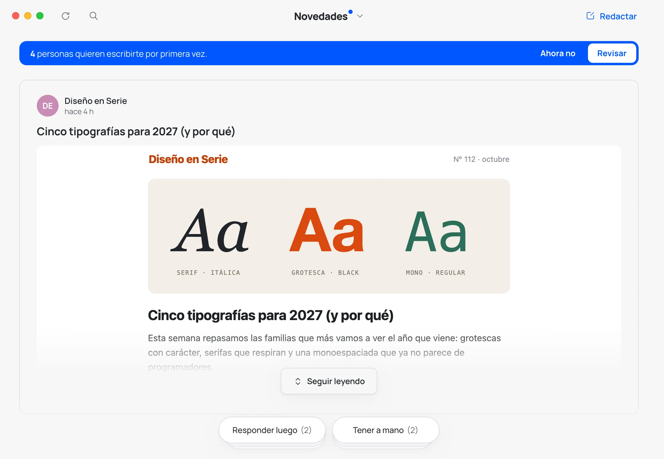The image size is (664, 459).
Task: Click the 'SERIF · ITÁLICA' caption
Action: 208,273
